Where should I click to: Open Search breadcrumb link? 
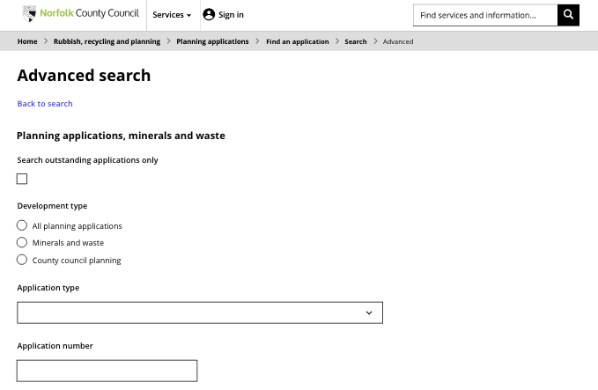(356, 41)
